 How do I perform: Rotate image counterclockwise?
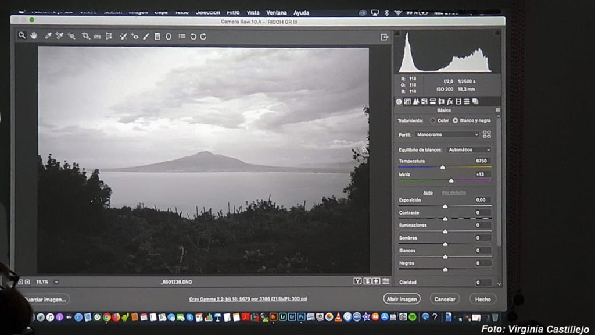pyautogui.click(x=193, y=36)
